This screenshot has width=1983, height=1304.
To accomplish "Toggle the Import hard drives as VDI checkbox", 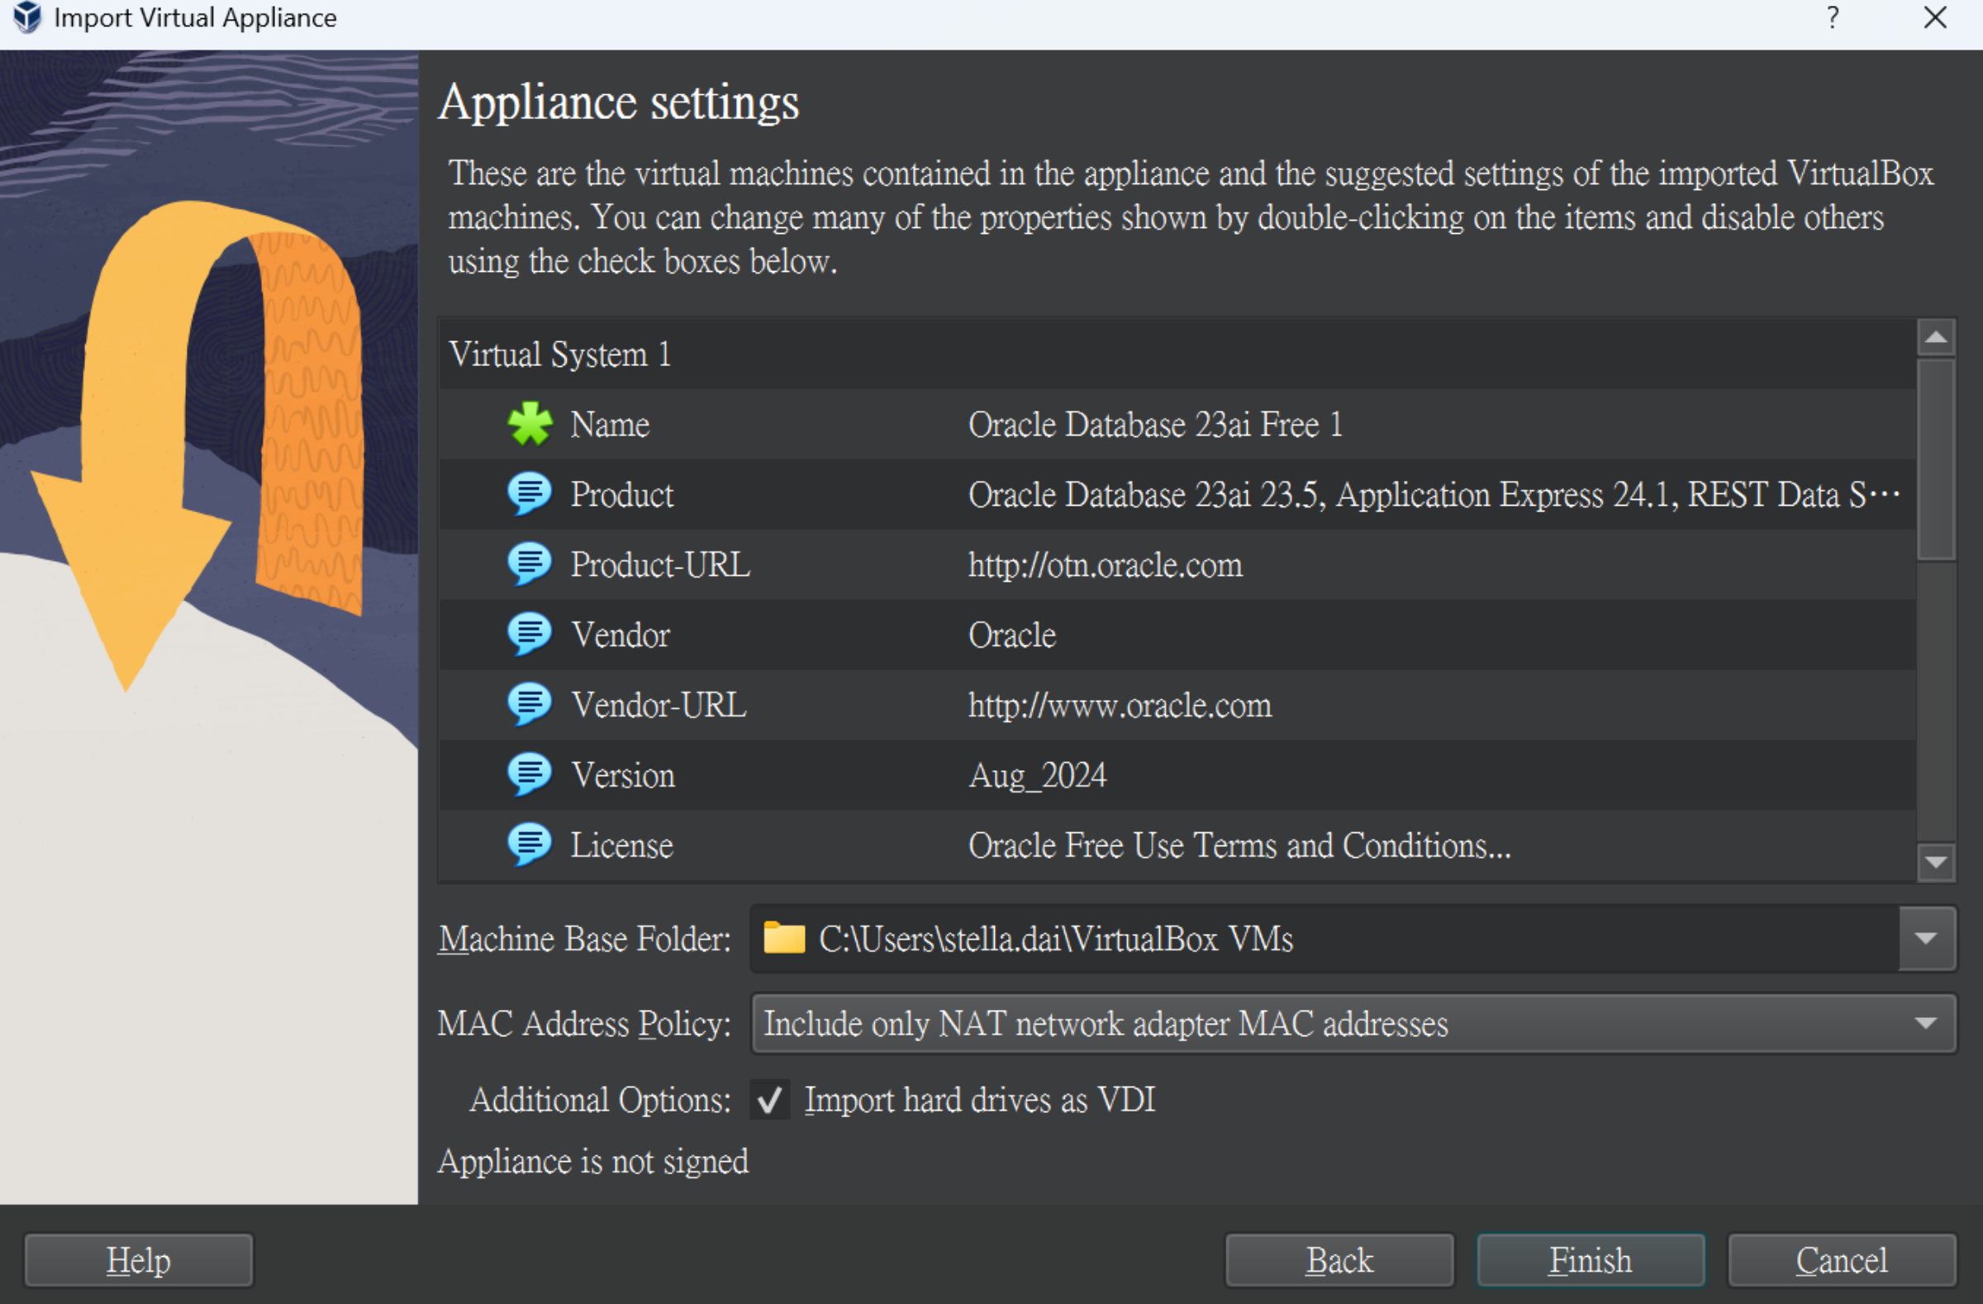I will [x=770, y=1100].
